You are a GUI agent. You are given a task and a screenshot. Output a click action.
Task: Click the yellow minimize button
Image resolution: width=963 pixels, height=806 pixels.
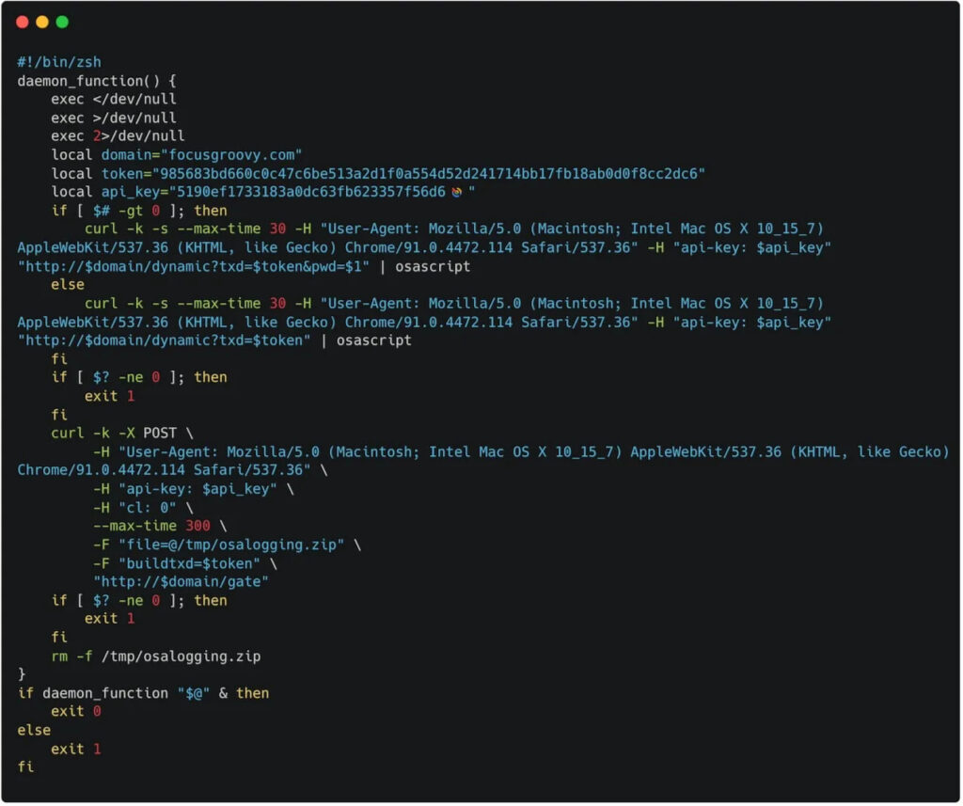pyautogui.click(x=41, y=21)
